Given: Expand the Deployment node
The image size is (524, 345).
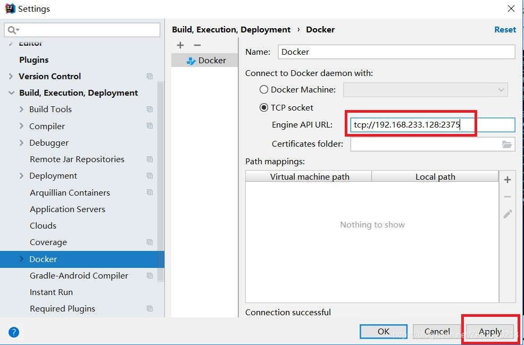Looking at the screenshot, I should point(21,175).
